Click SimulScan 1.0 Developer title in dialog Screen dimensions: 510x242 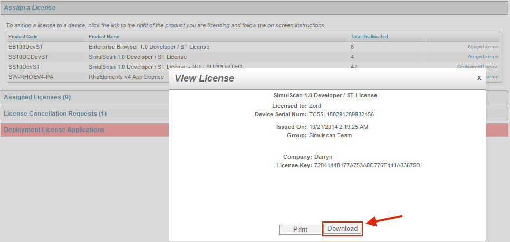[x=325, y=95]
